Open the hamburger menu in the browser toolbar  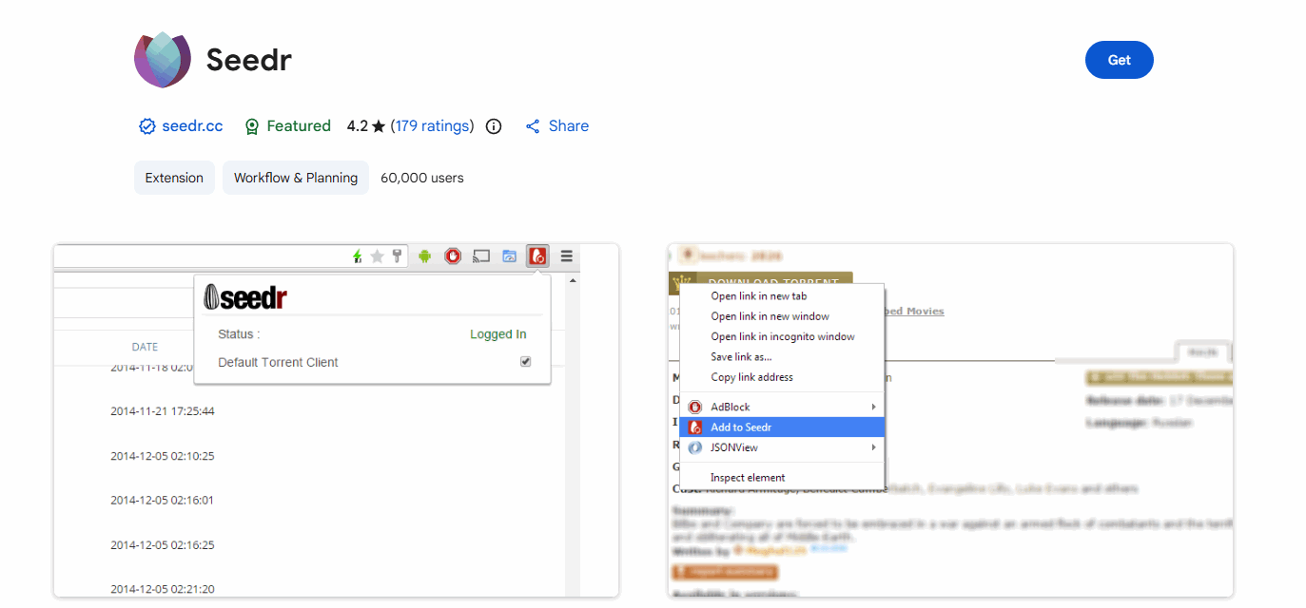(566, 256)
